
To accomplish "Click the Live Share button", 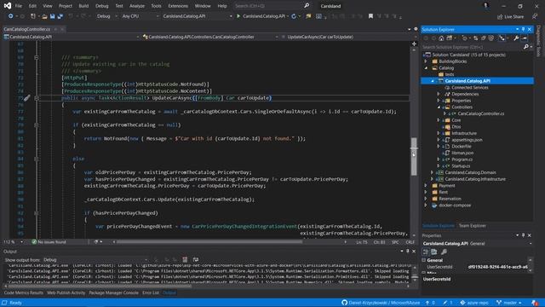I will (x=510, y=17).
